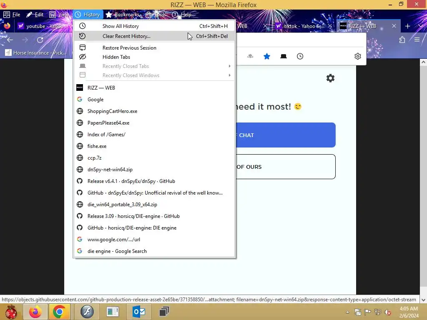Open Hidden Tabs entry
This screenshot has width=427, height=320.
click(x=154, y=57)
